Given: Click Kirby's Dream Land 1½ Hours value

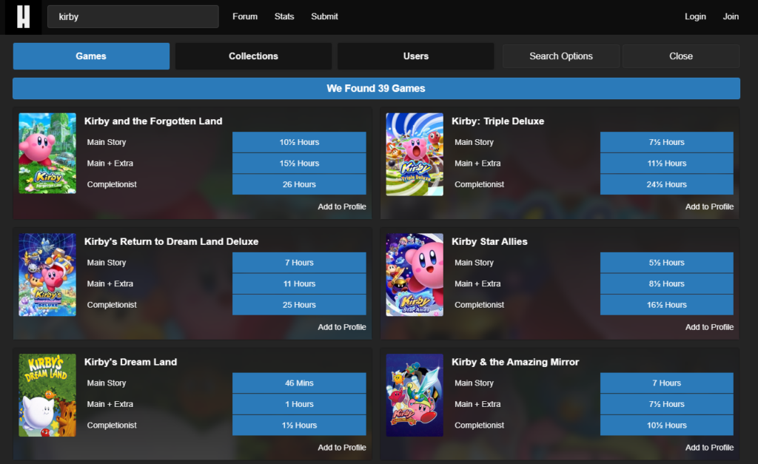Looking at the screenshot, I should point(299,426).
